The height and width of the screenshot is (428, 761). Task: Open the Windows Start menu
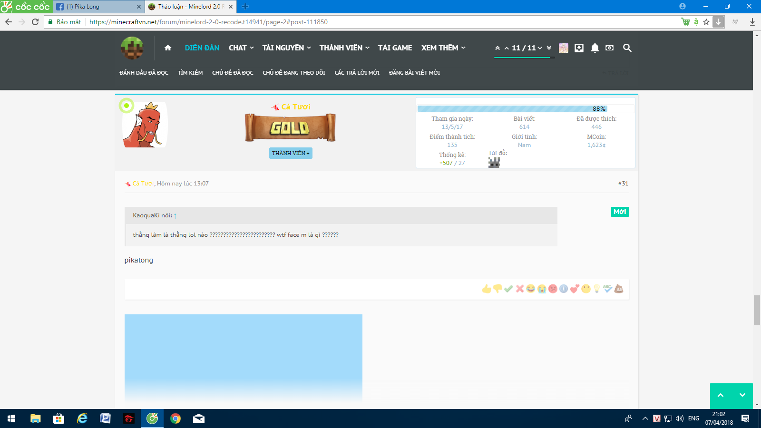(11, 418)
